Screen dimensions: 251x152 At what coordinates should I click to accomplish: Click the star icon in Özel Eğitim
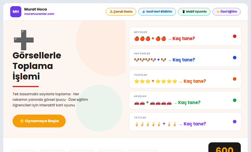click(218, 11)
